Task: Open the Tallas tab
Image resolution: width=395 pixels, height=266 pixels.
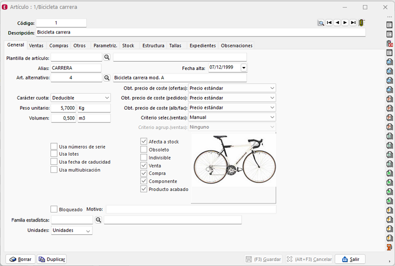Action: (175, 45)
